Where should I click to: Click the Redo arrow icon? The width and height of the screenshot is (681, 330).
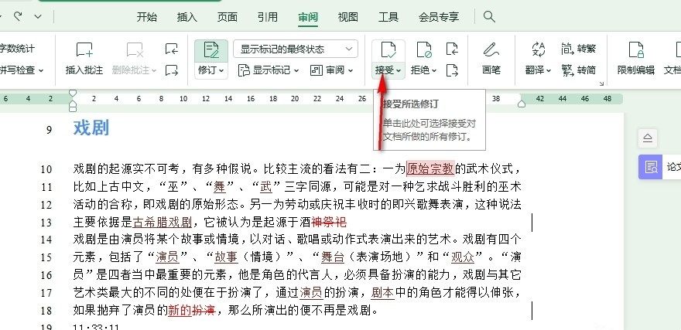(18, 16)
